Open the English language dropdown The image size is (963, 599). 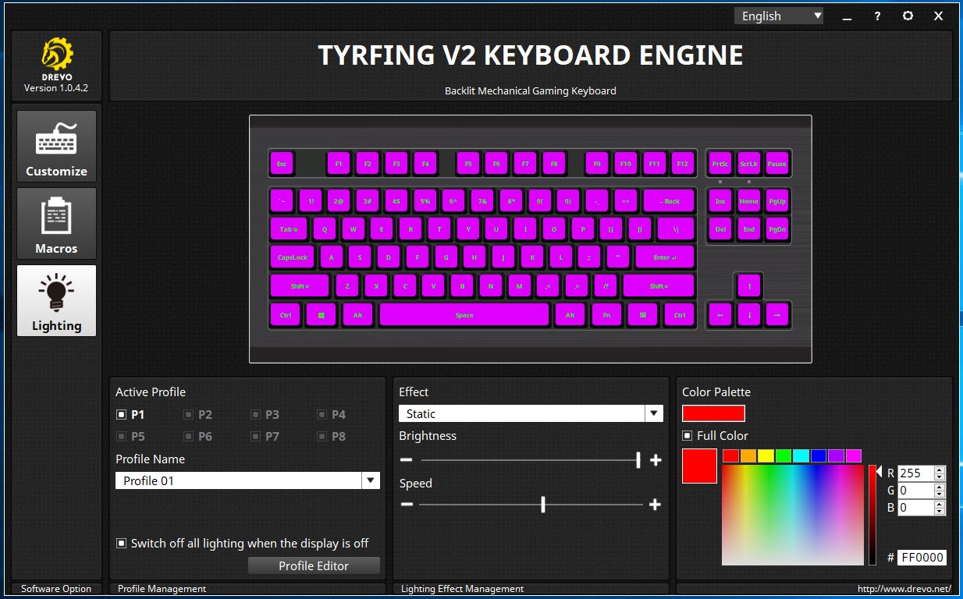tap(779, 16)
